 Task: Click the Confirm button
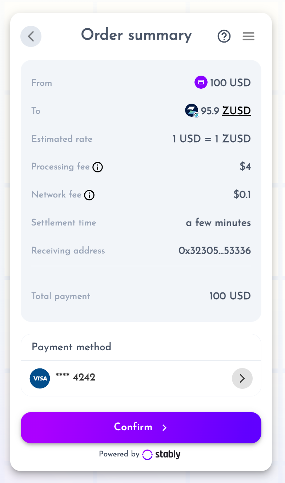click(x=141, y=427)
